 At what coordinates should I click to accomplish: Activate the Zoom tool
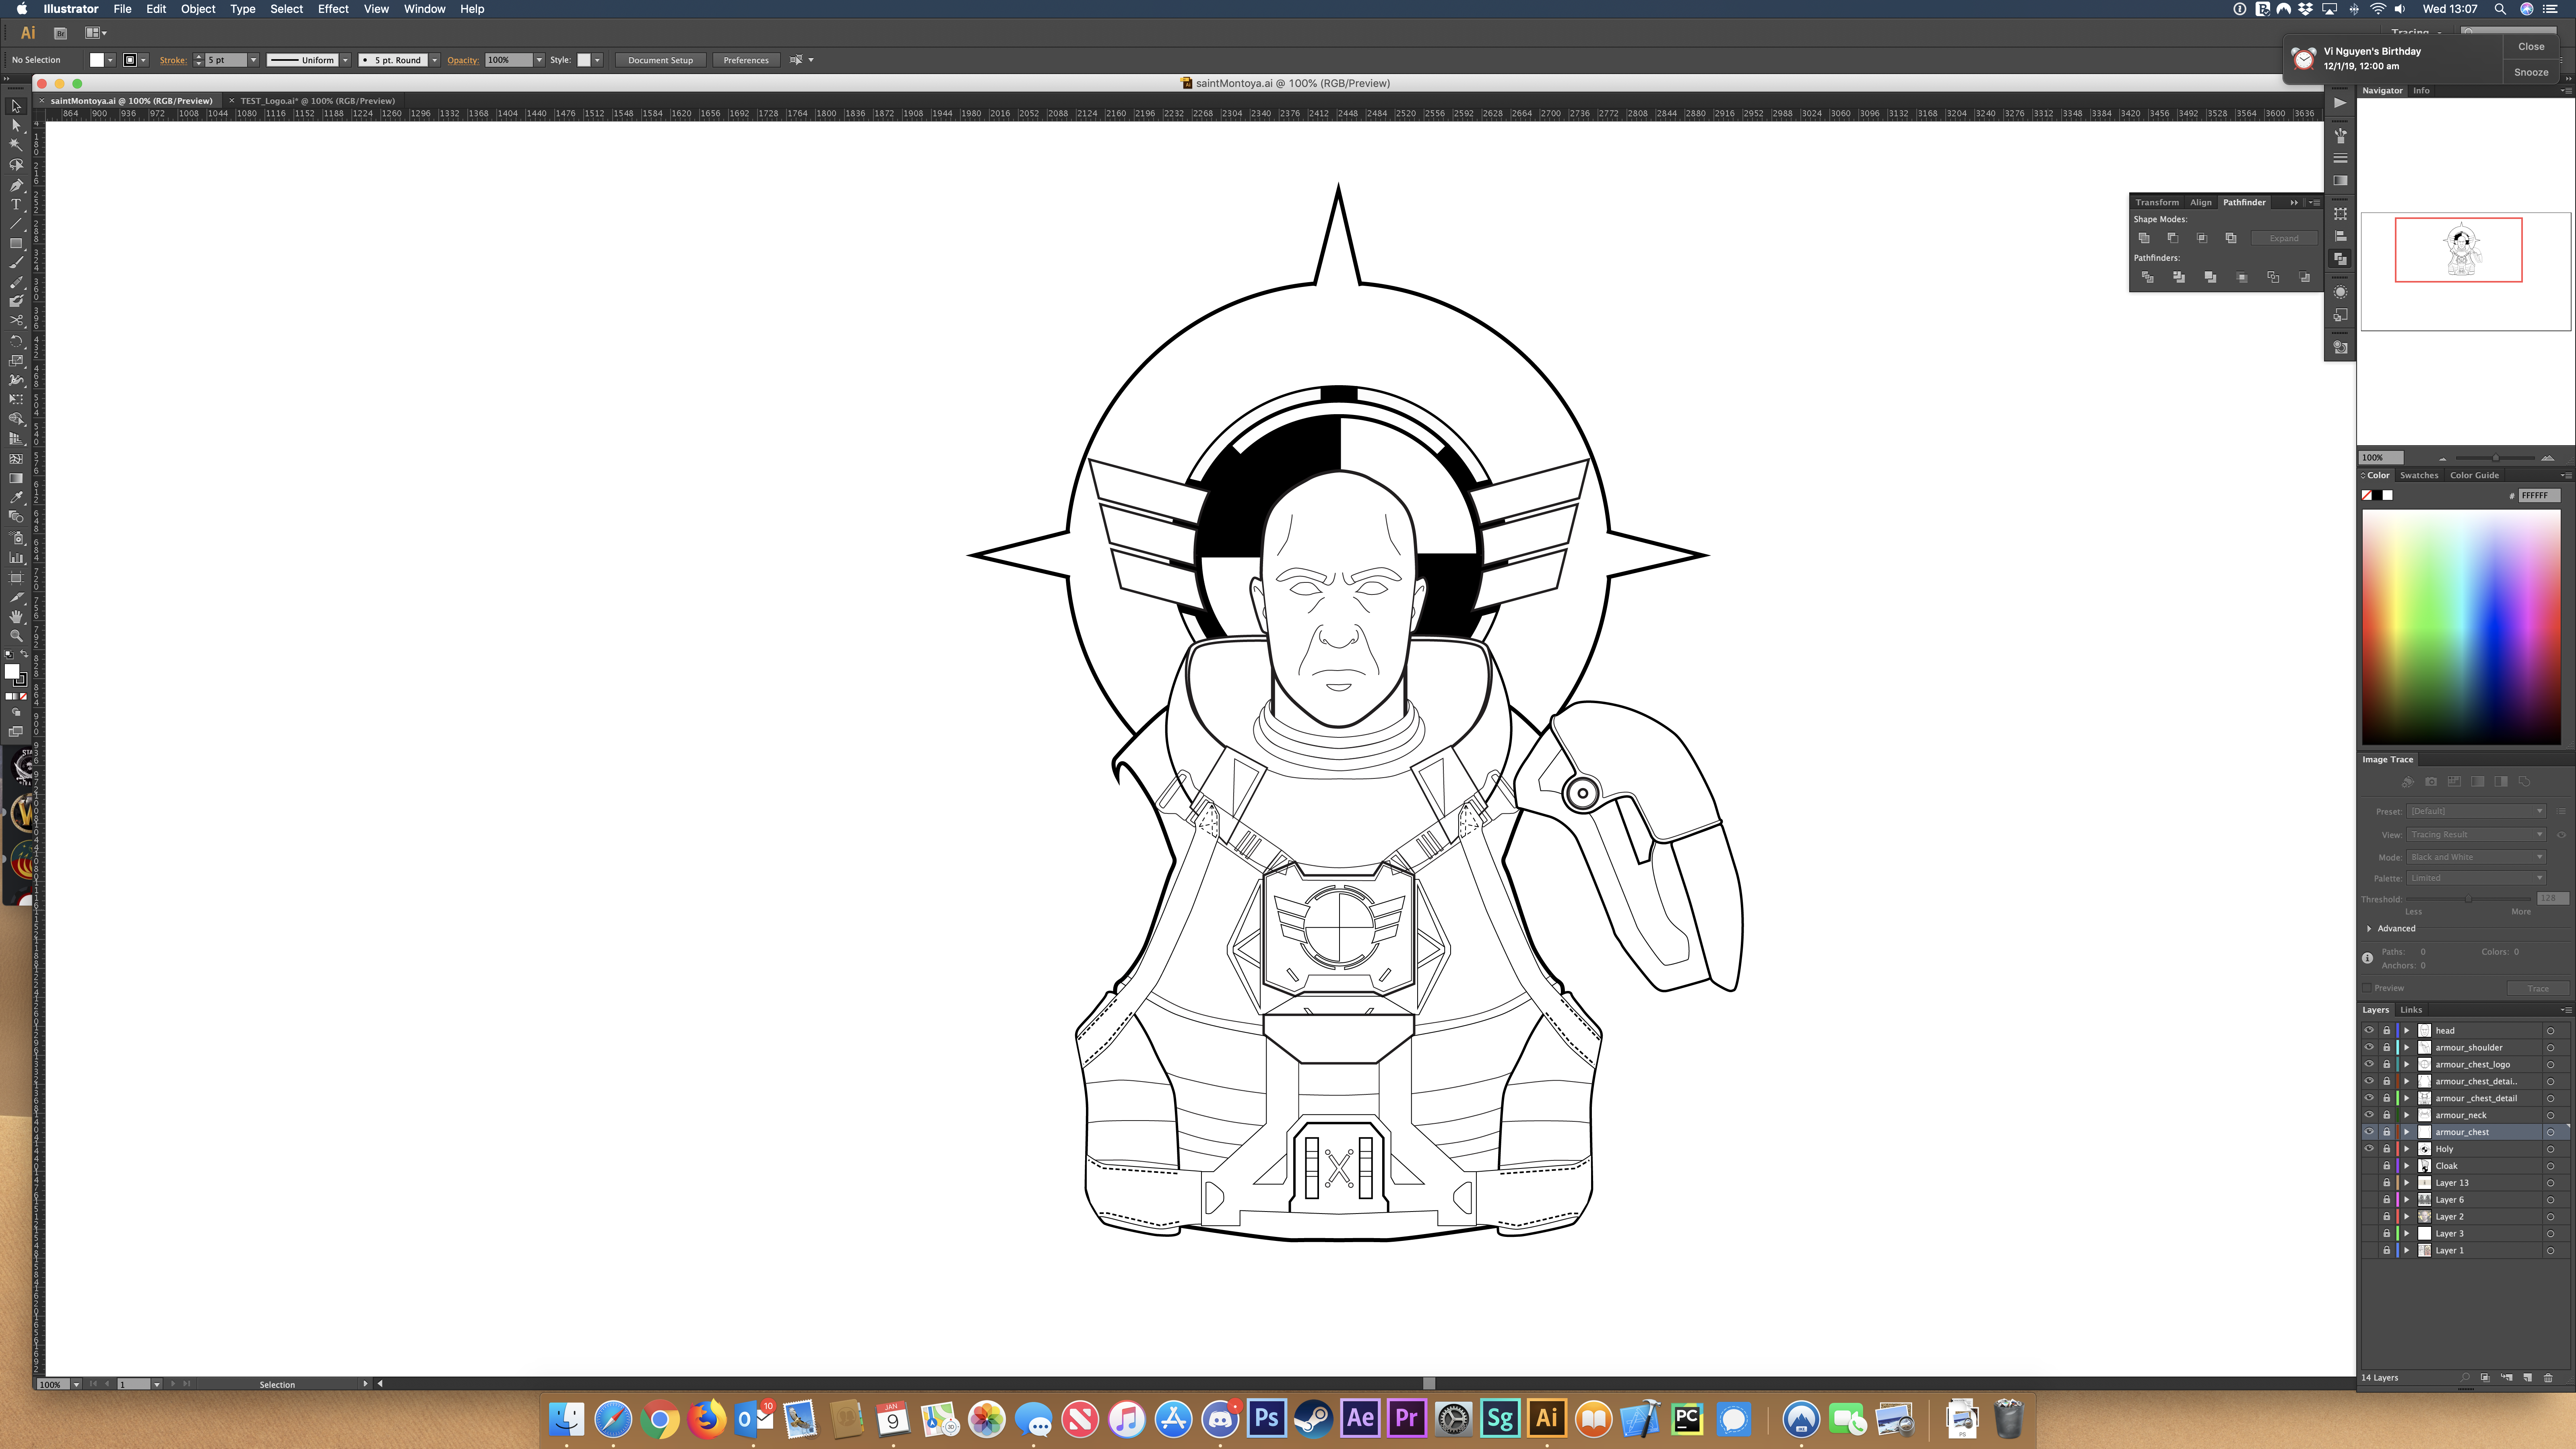coord(16,636)
